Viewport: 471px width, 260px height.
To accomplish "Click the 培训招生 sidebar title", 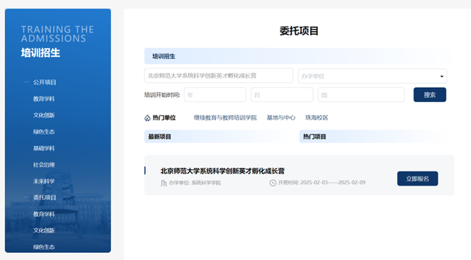I will click(x=41, y=53).
